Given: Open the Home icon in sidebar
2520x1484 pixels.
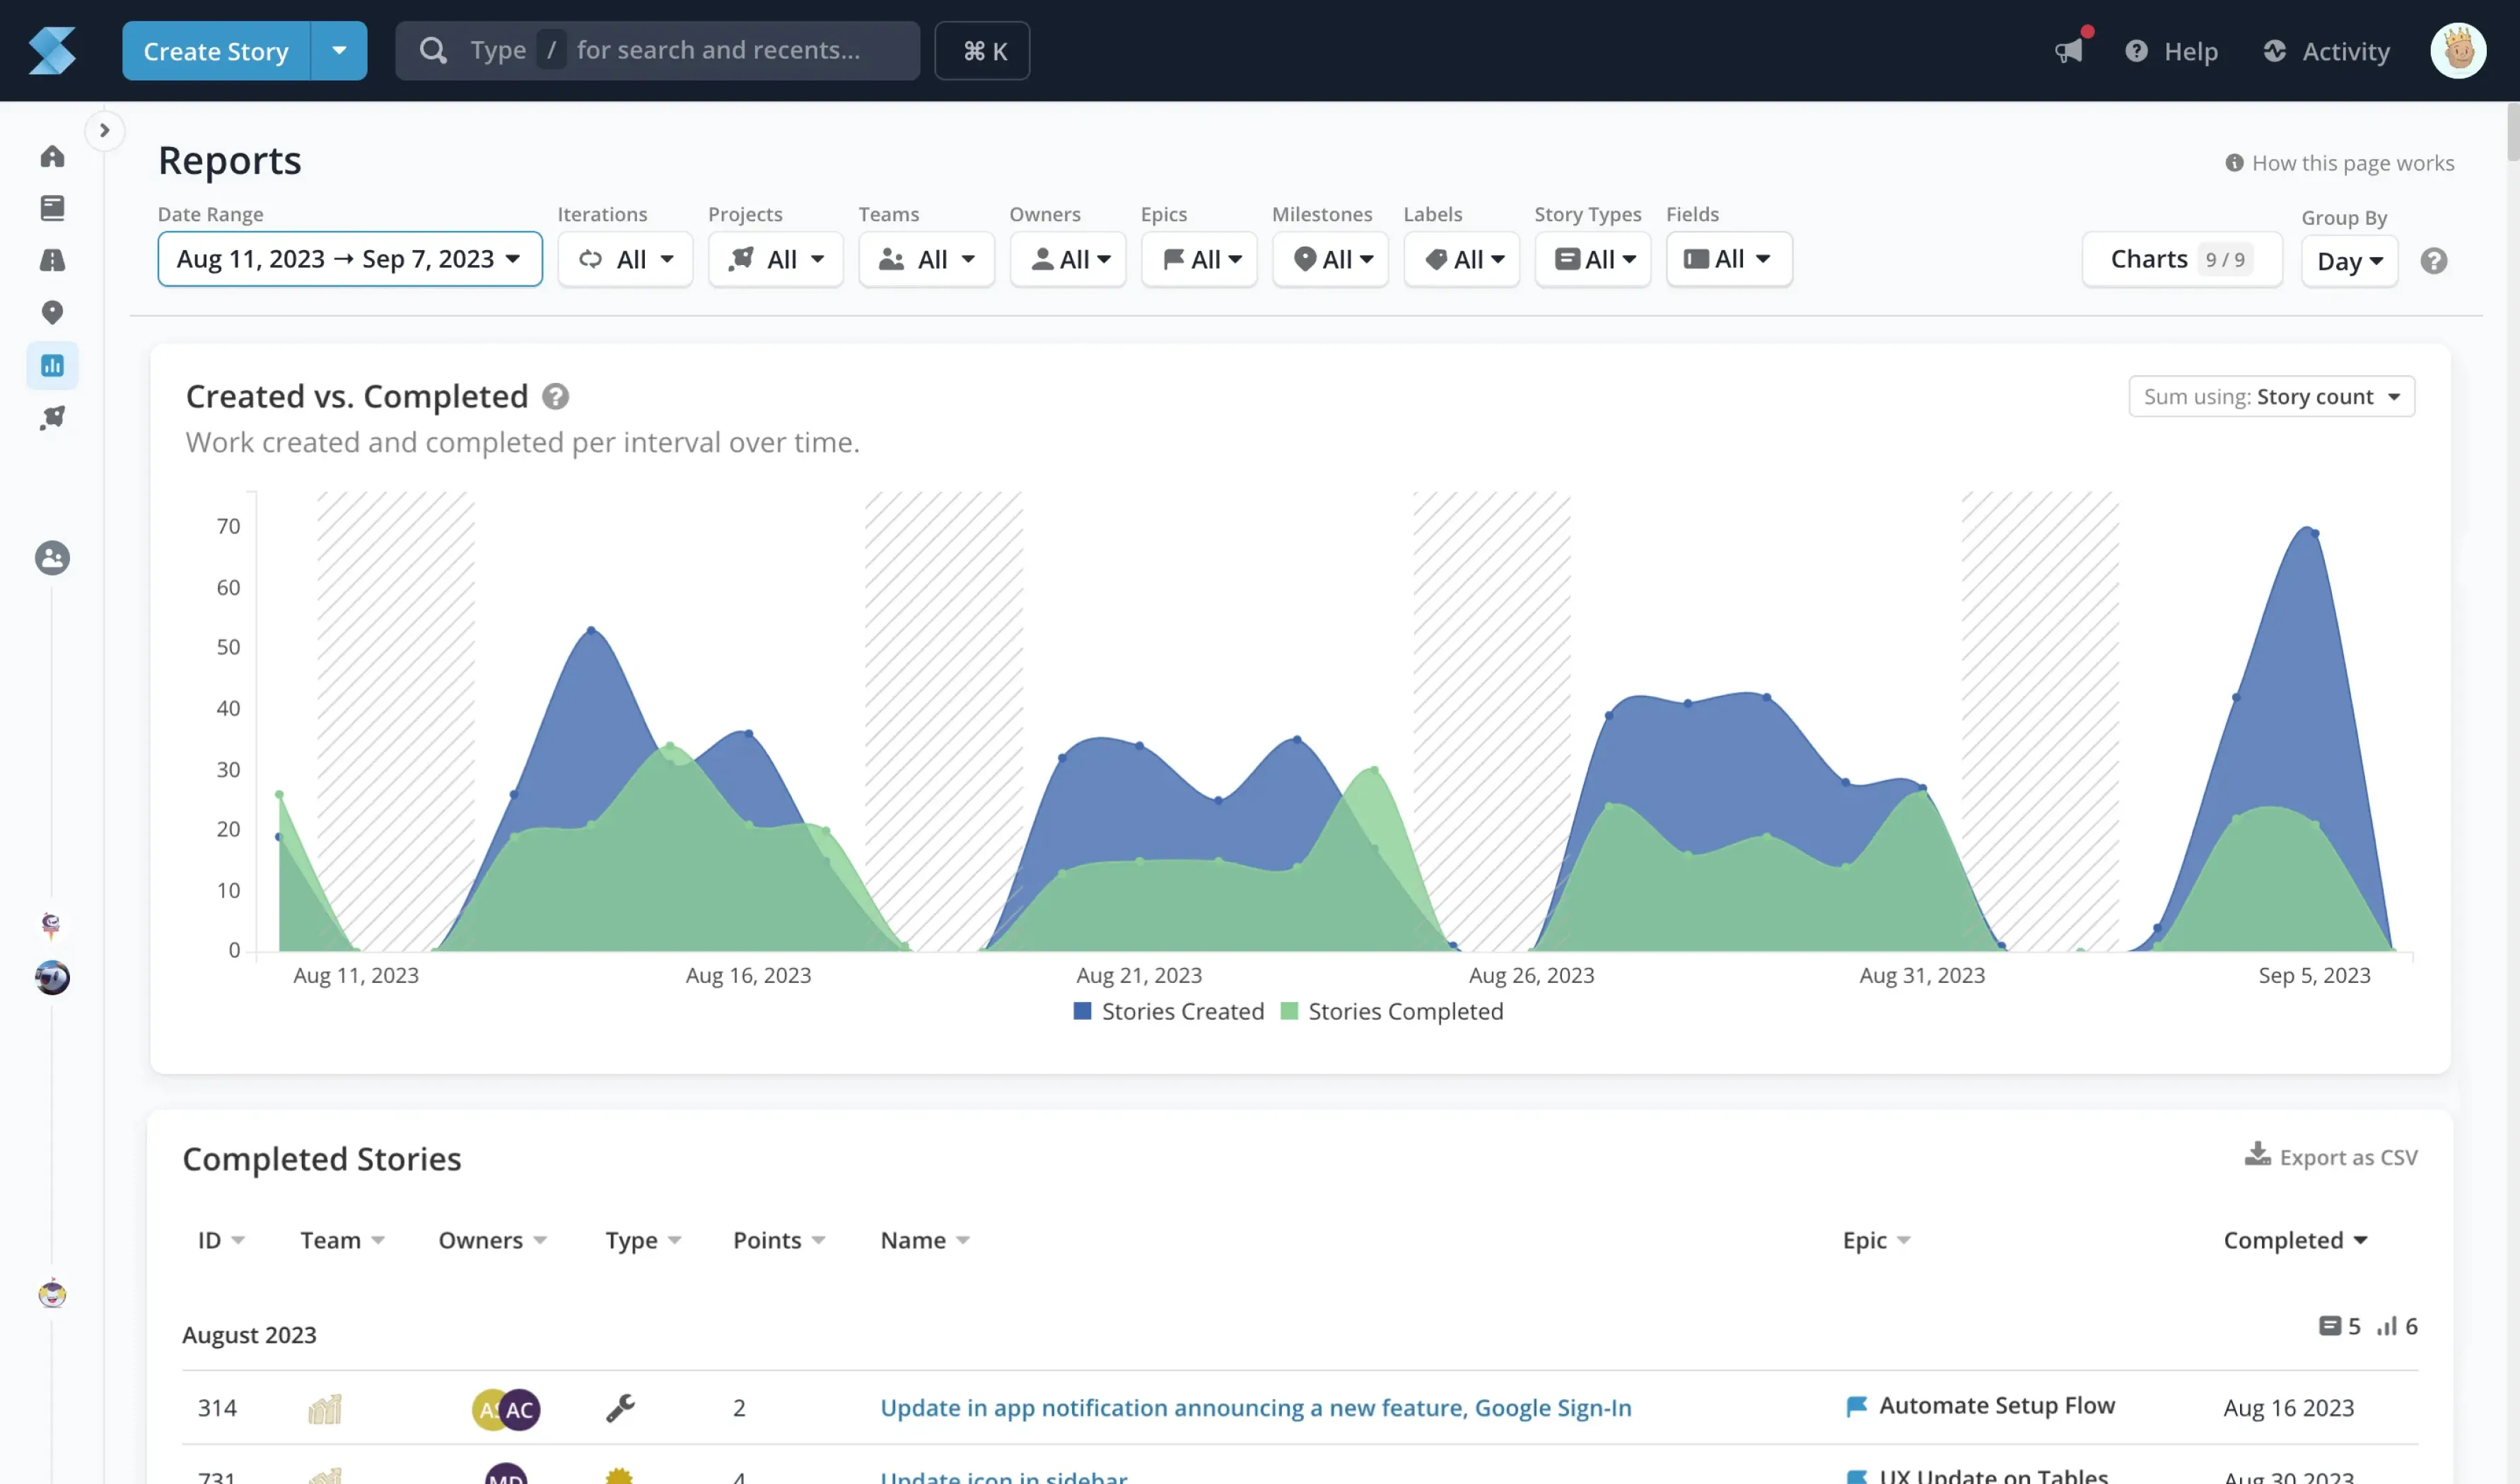Looking at the screenshot, I should pos(52,156).
